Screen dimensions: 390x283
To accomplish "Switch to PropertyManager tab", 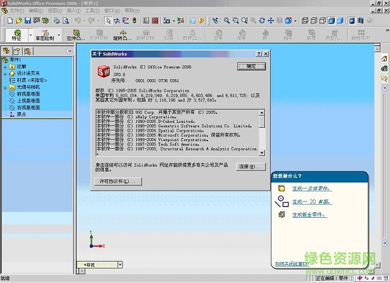I will coord(16,51).
